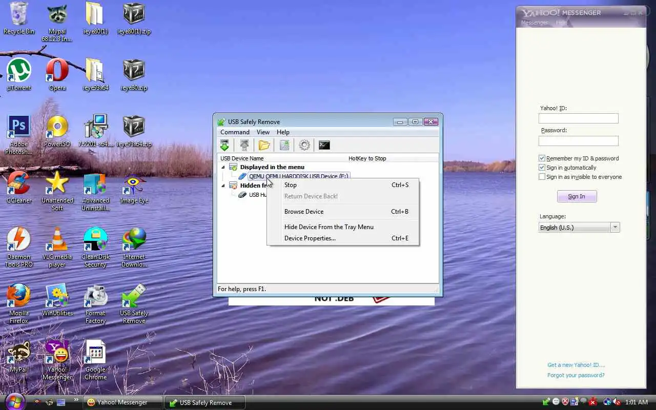
Task: Select the ieye80(1).zip archive icon
Action: pyautogui.click(x=134, y=18)
